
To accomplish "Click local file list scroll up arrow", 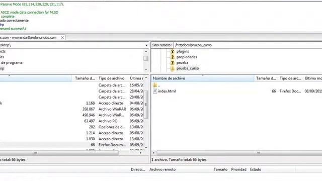I will [146, 78].
